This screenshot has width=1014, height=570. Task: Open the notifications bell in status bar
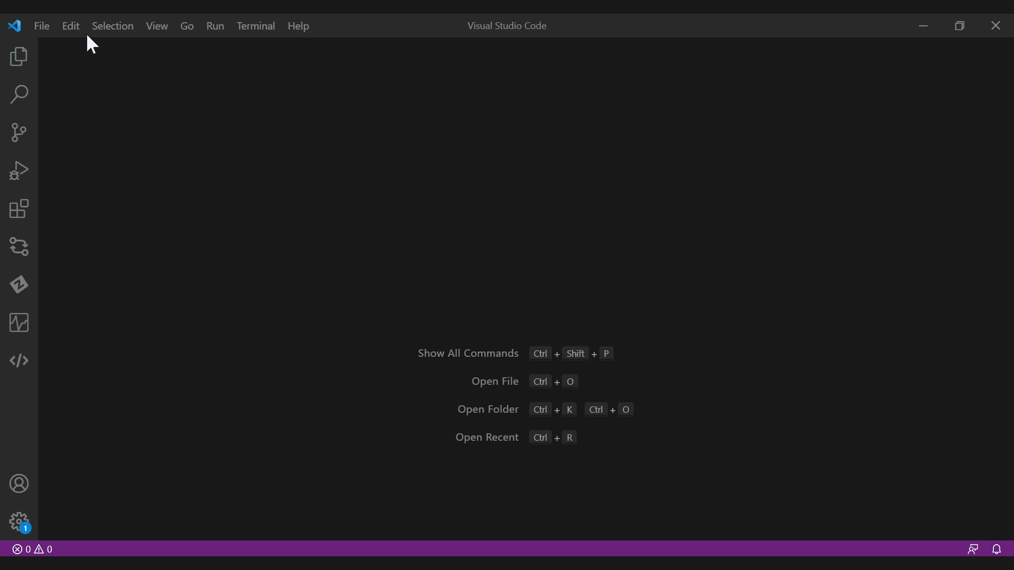coord(997,549)
